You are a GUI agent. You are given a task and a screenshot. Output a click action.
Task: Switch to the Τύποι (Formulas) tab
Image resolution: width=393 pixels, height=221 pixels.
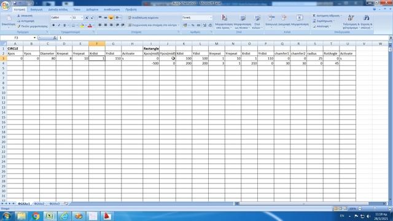pyautogui.click(x=77, y=10)
